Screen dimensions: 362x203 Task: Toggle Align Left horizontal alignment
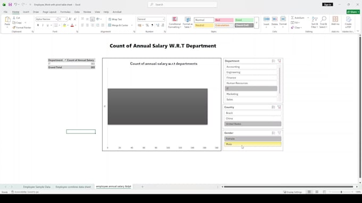(83, 25)
